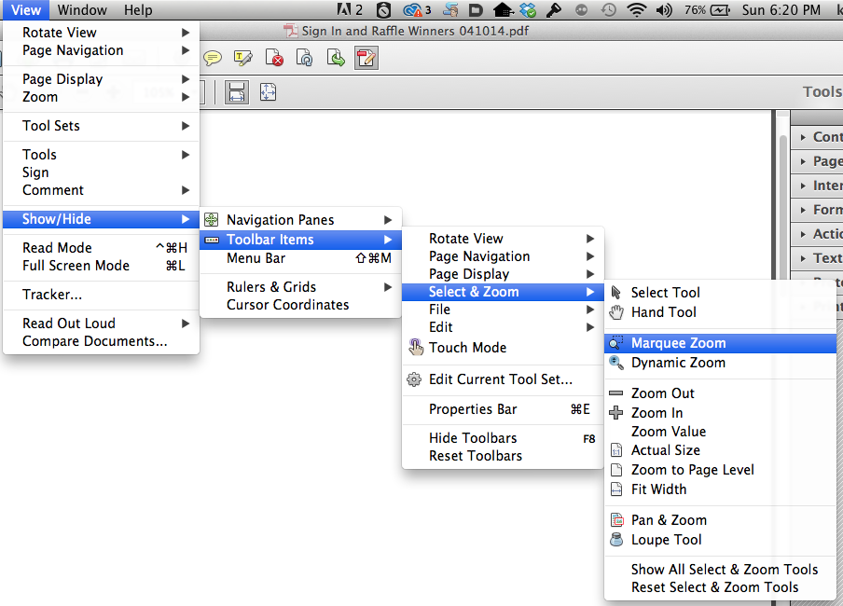Open Tracker... from the View menu
The width and height of the screenshot is (843, 606).
click(x=101, y=294)
